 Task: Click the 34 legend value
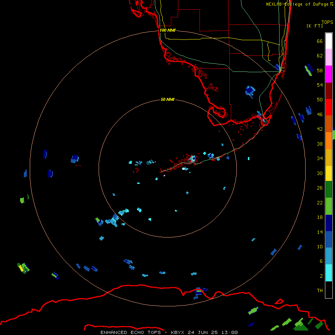coord(320,159)
